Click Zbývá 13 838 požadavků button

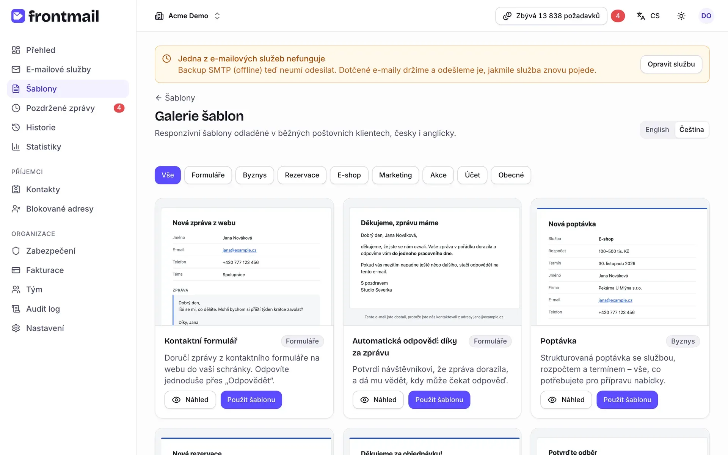click(x=551, y=16)
